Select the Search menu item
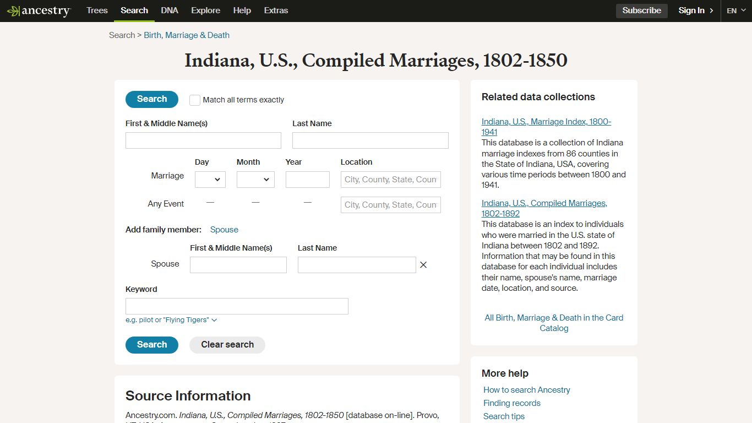Screen dimensions: 752x423 click(x=134, y=10)
